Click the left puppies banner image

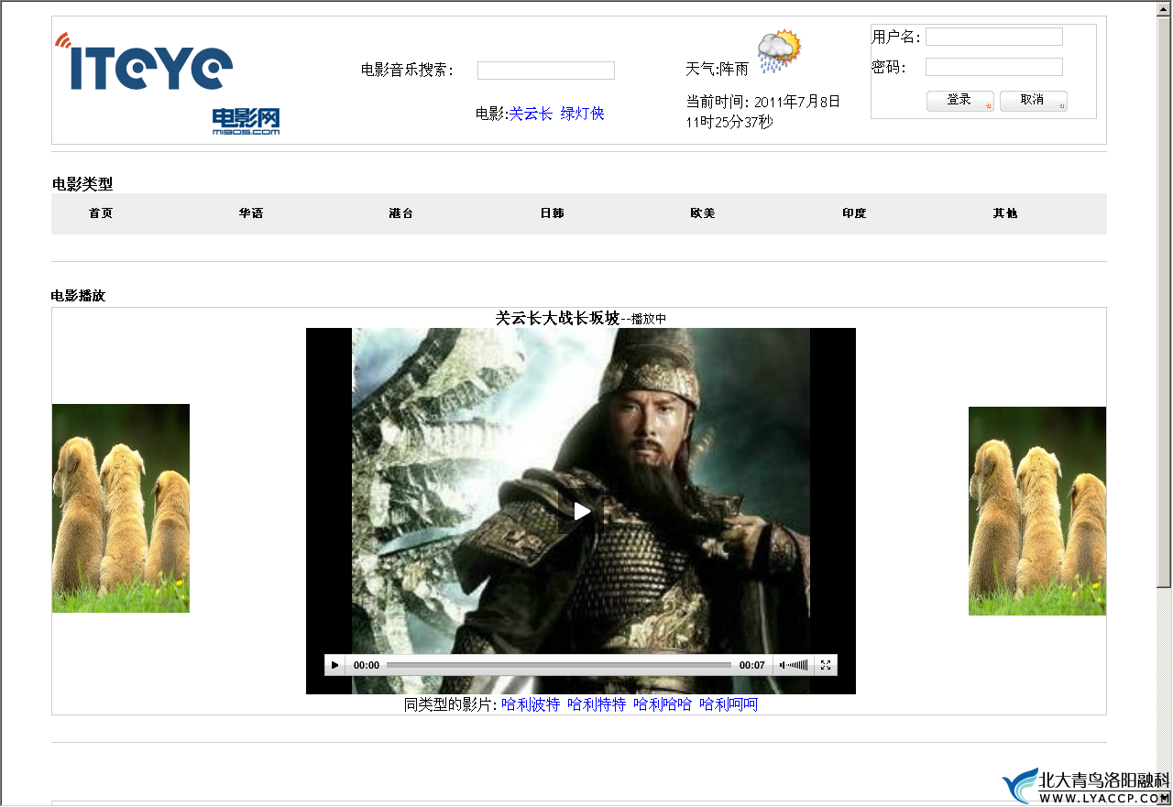(121, 508)
